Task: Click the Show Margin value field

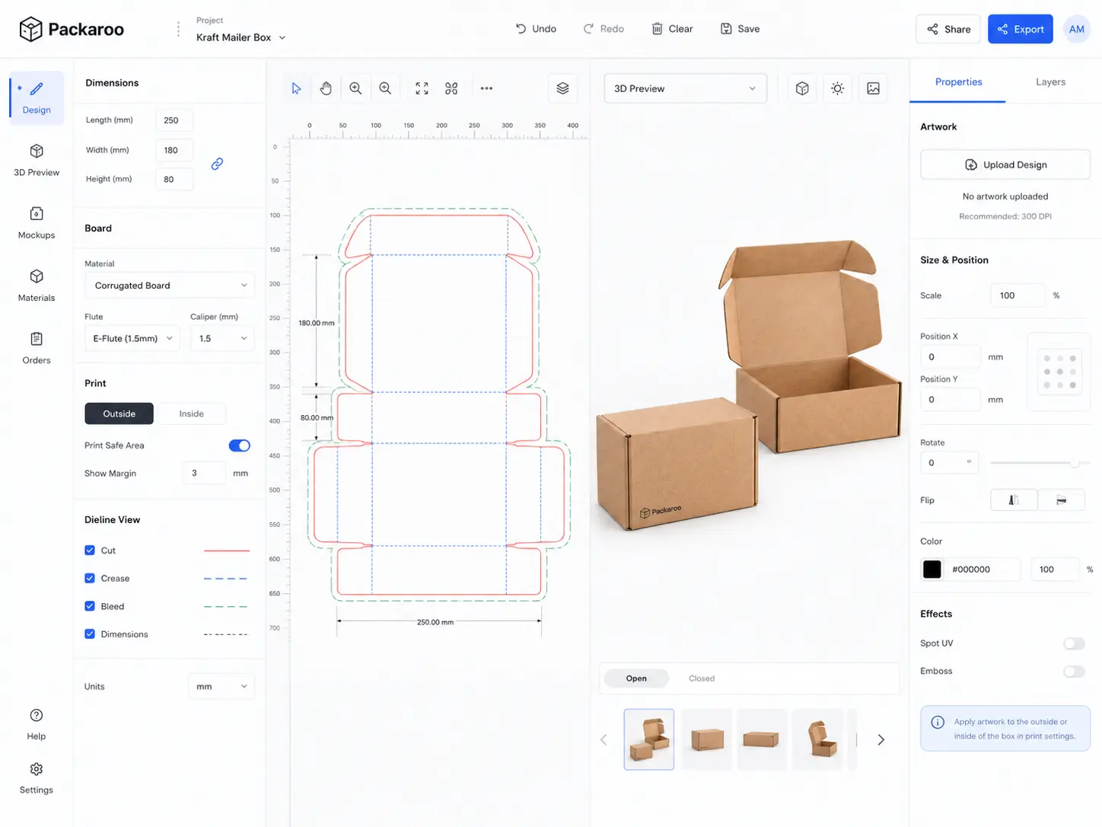Action: click(x=204, y=473)
